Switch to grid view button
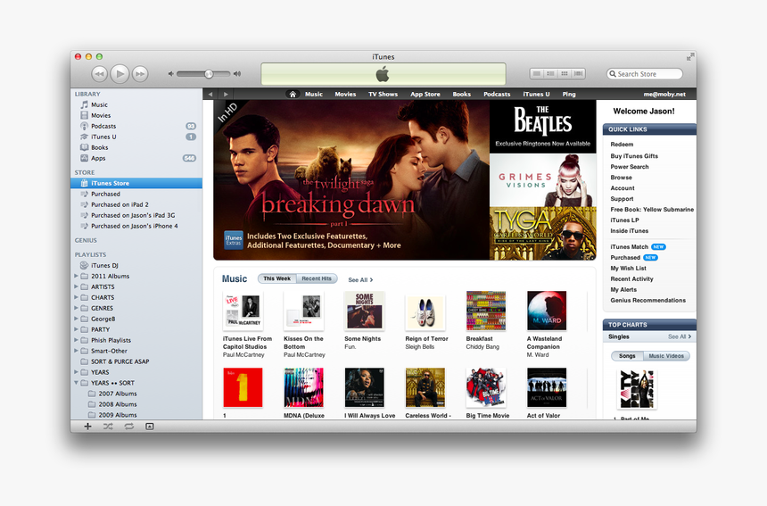This screenshot has width=767, height=506. [x=565, y=73]
